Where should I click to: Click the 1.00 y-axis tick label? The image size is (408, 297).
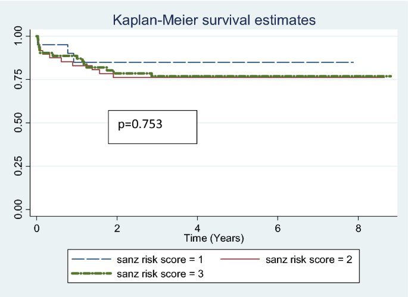pos(18,36)
